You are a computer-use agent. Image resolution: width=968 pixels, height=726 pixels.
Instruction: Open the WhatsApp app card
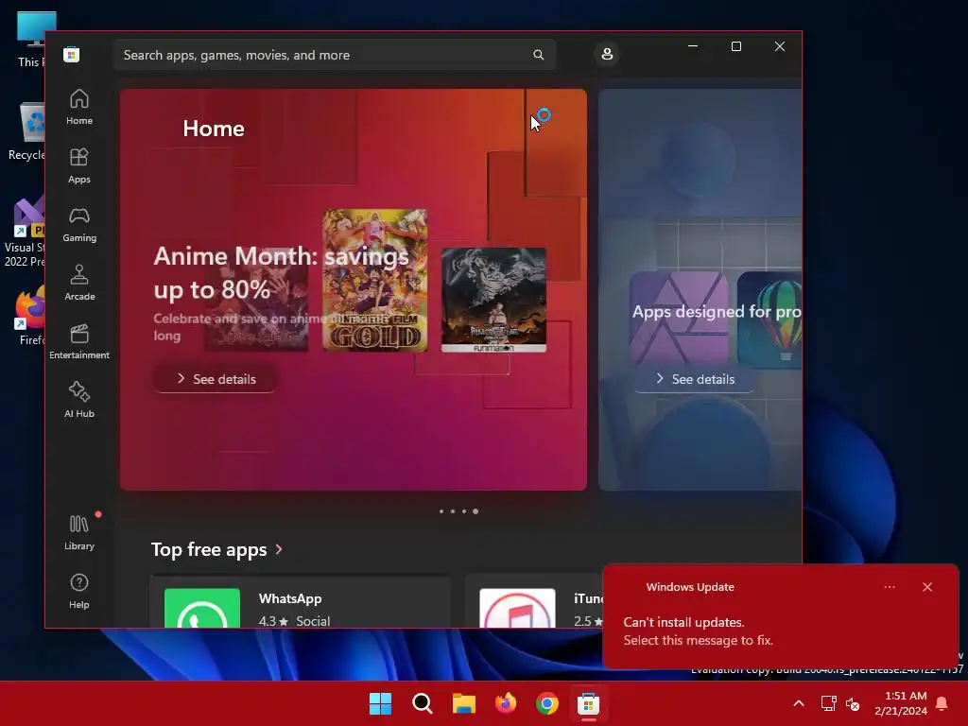301,602
